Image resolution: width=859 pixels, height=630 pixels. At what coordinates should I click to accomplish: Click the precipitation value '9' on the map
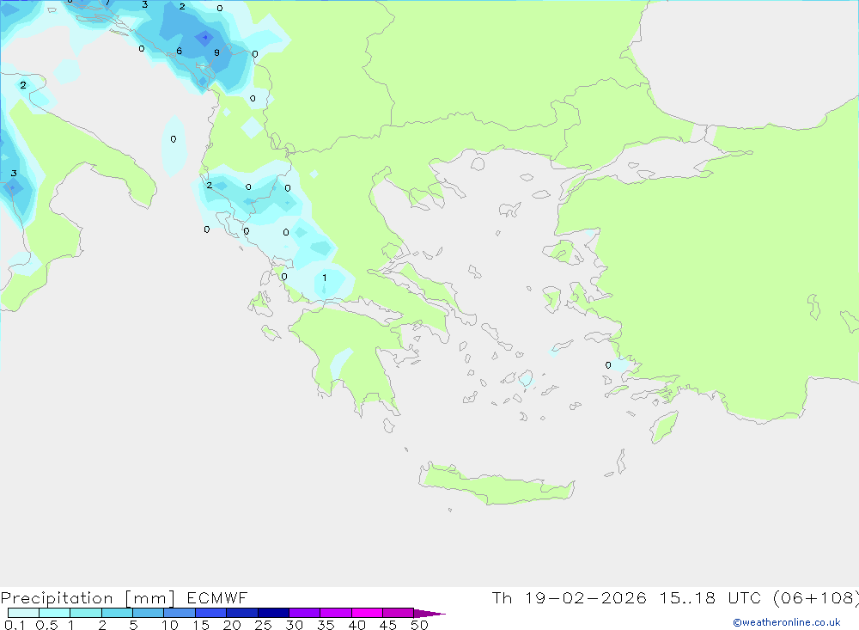[x=217, y=52]
